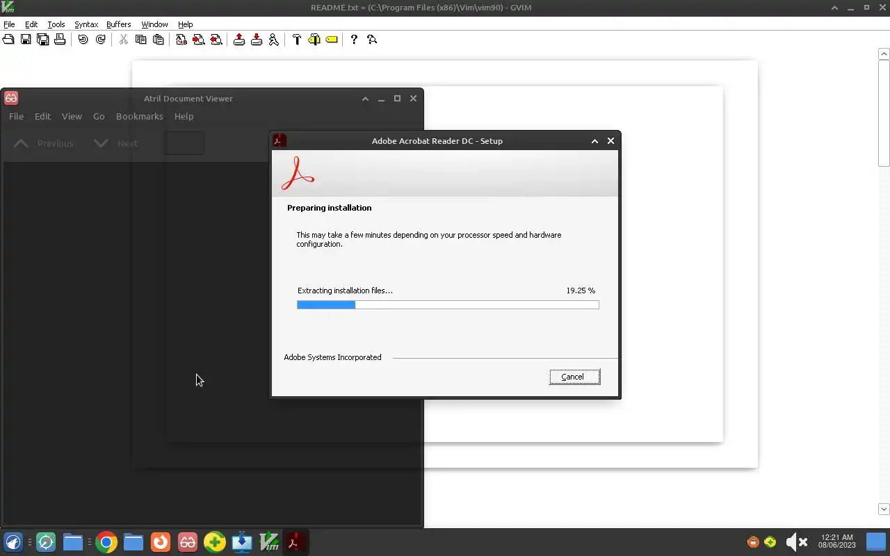This screenshot has height=556, width=890.
Task: Redo change in GVIM toolbar
Action: (101, 40)
